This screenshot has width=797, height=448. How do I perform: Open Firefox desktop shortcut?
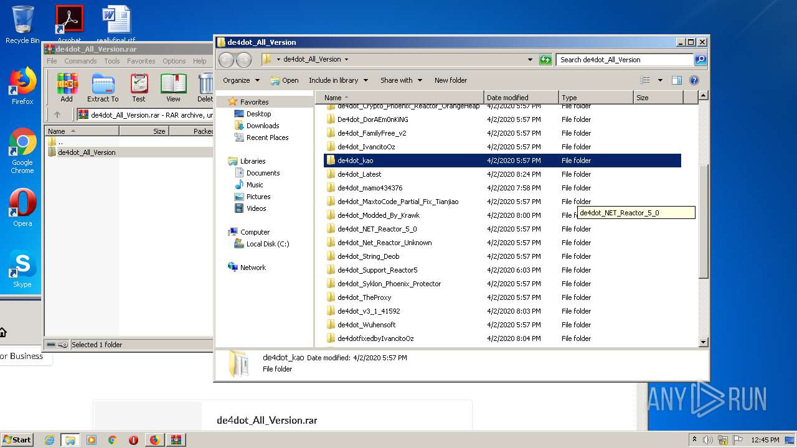tap(22, 86)
